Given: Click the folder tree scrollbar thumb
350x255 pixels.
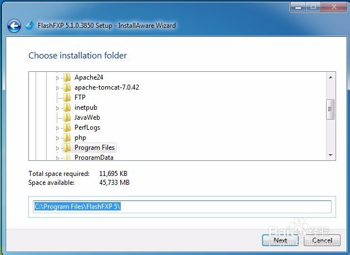Looking at the screenshot, I should [331, 110].
